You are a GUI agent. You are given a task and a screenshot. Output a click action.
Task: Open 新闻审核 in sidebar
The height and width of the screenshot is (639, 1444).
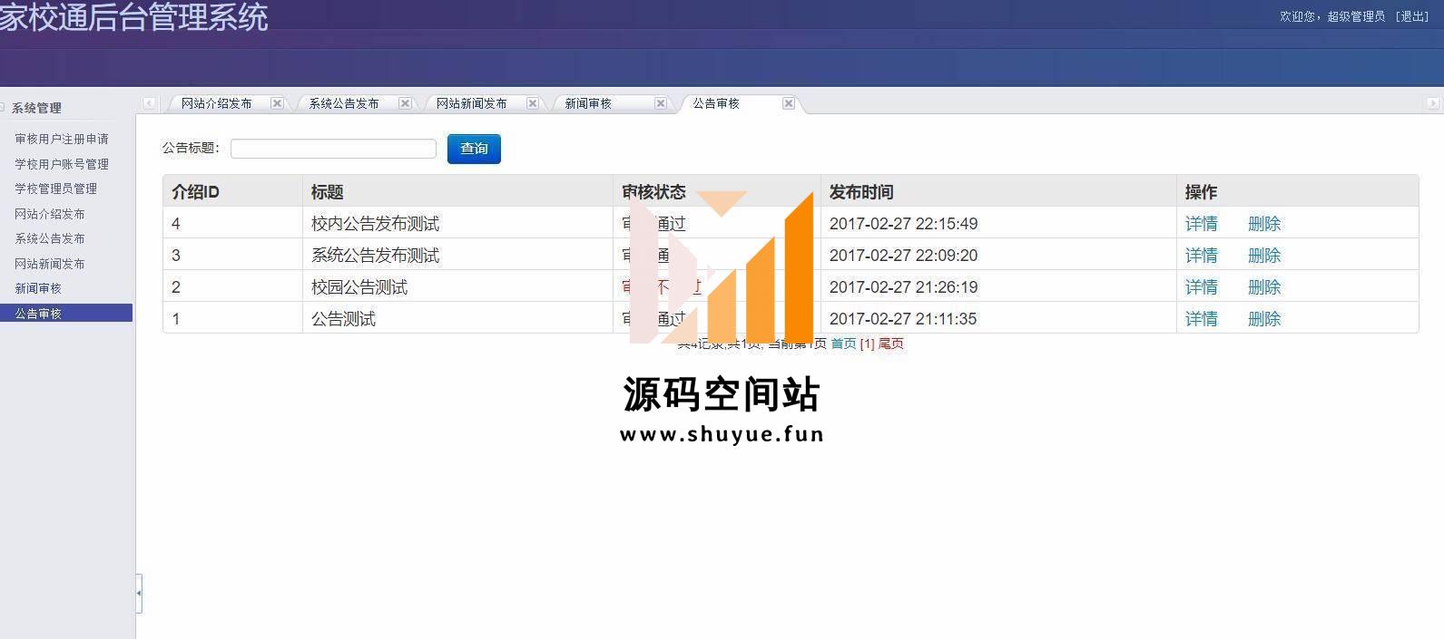click(38, 288)
